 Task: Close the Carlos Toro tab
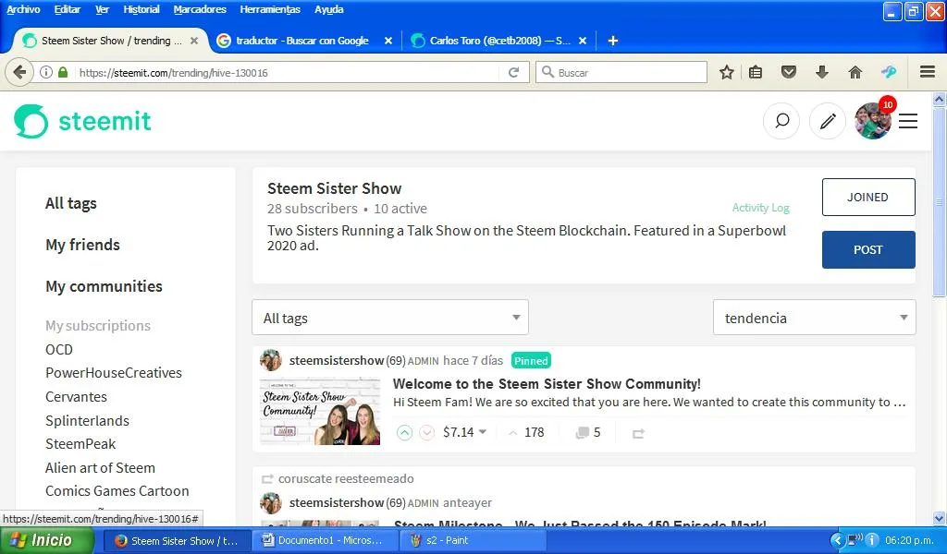coord(583,41)
